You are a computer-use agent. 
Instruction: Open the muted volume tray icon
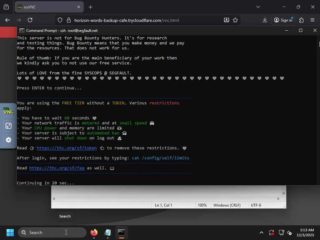289,232
